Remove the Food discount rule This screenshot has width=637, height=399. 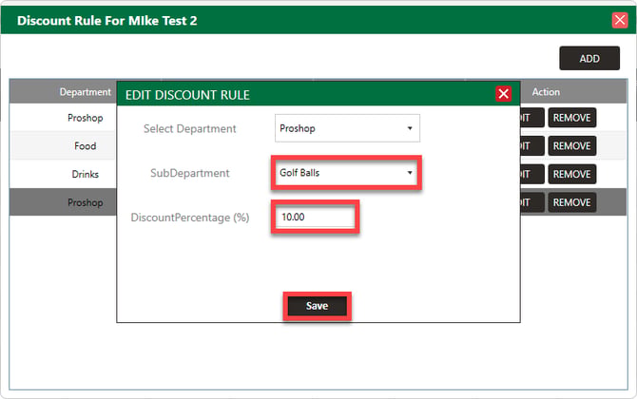tap(571, 145)
